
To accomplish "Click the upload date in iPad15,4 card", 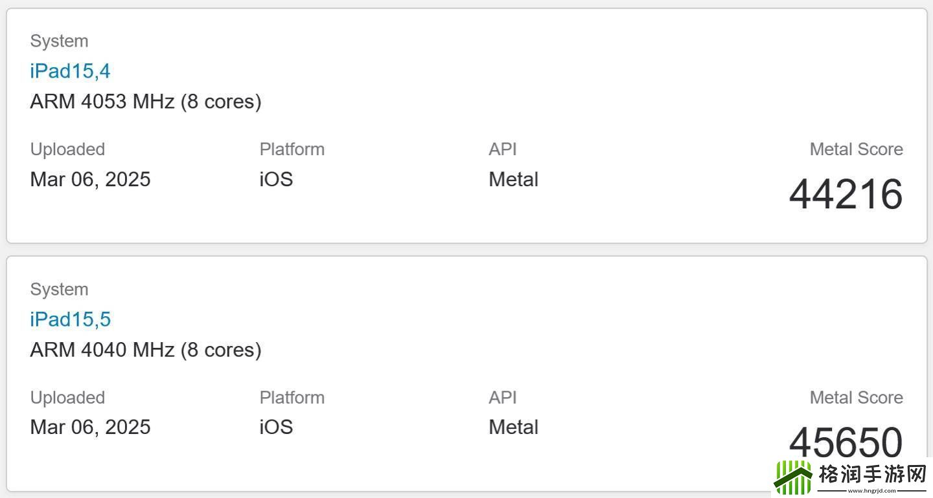I will [x=90, y=179].
